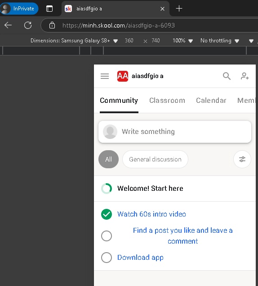Open the Download app link
Viewport: 258px width, 286px height.
click(x=140, y=258)
